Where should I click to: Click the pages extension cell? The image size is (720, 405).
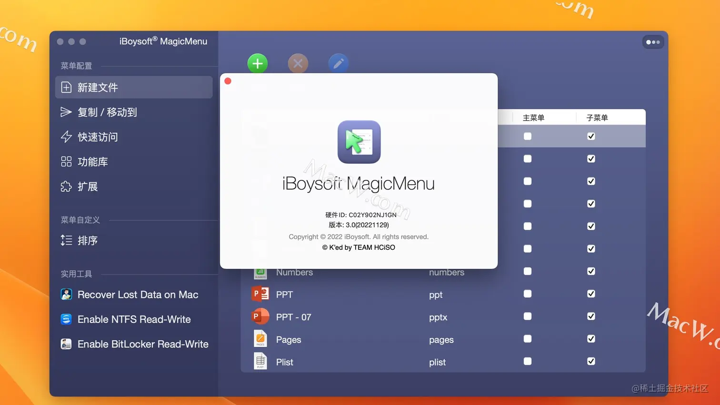click(x=441, y=340)
